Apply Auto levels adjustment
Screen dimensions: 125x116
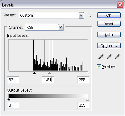(109, 35)
